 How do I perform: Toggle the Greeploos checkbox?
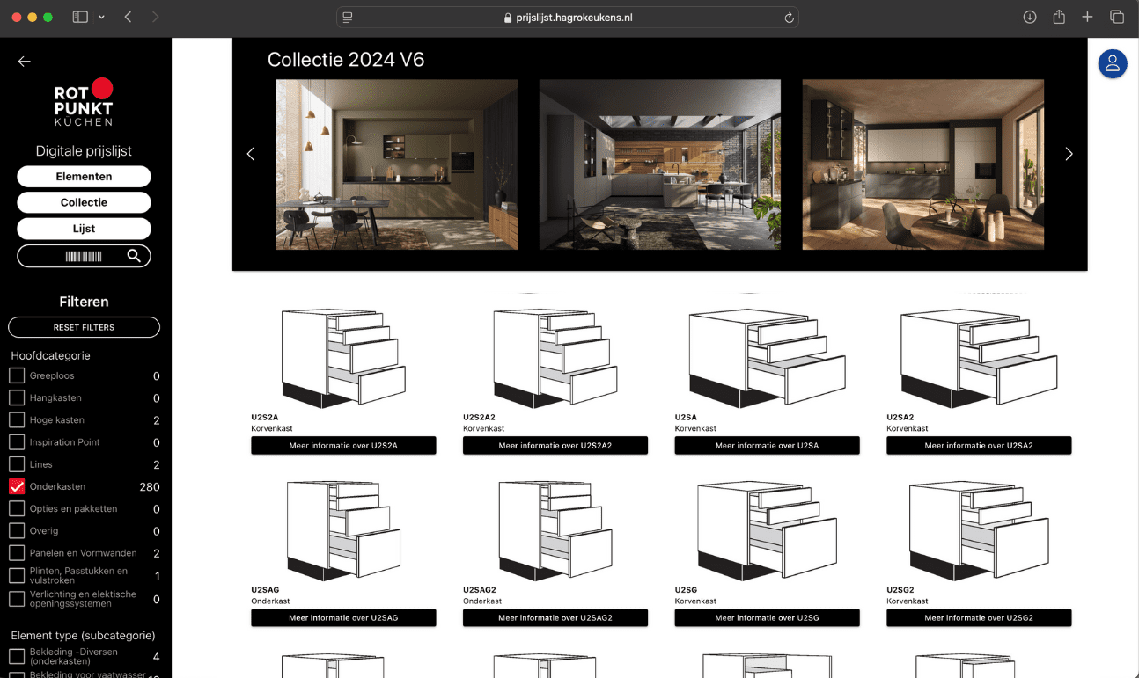(17, 375)
